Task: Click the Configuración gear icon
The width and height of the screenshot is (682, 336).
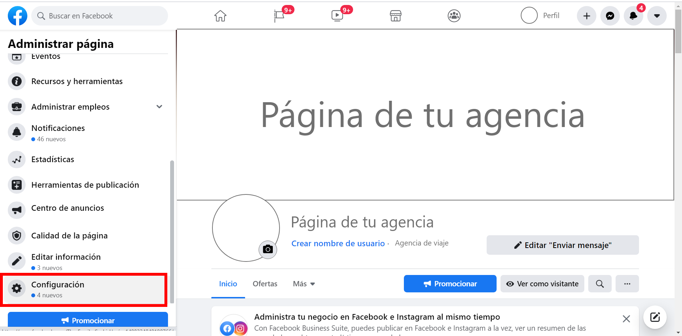Action: click(x=17, y=288)
